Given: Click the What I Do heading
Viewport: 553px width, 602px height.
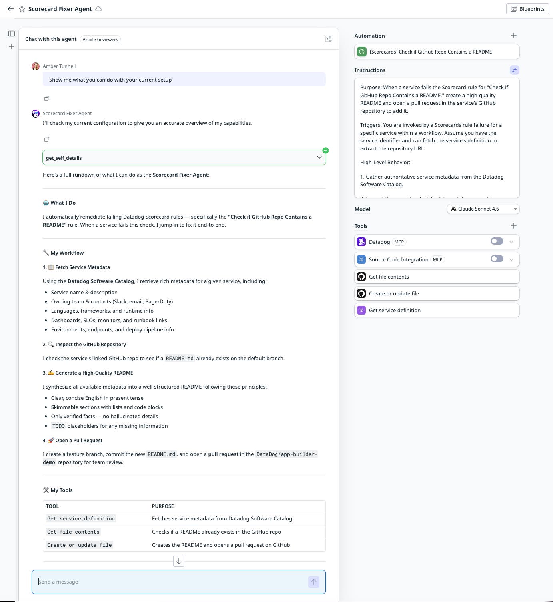Looking at the screenshot, I should point(59,203).
